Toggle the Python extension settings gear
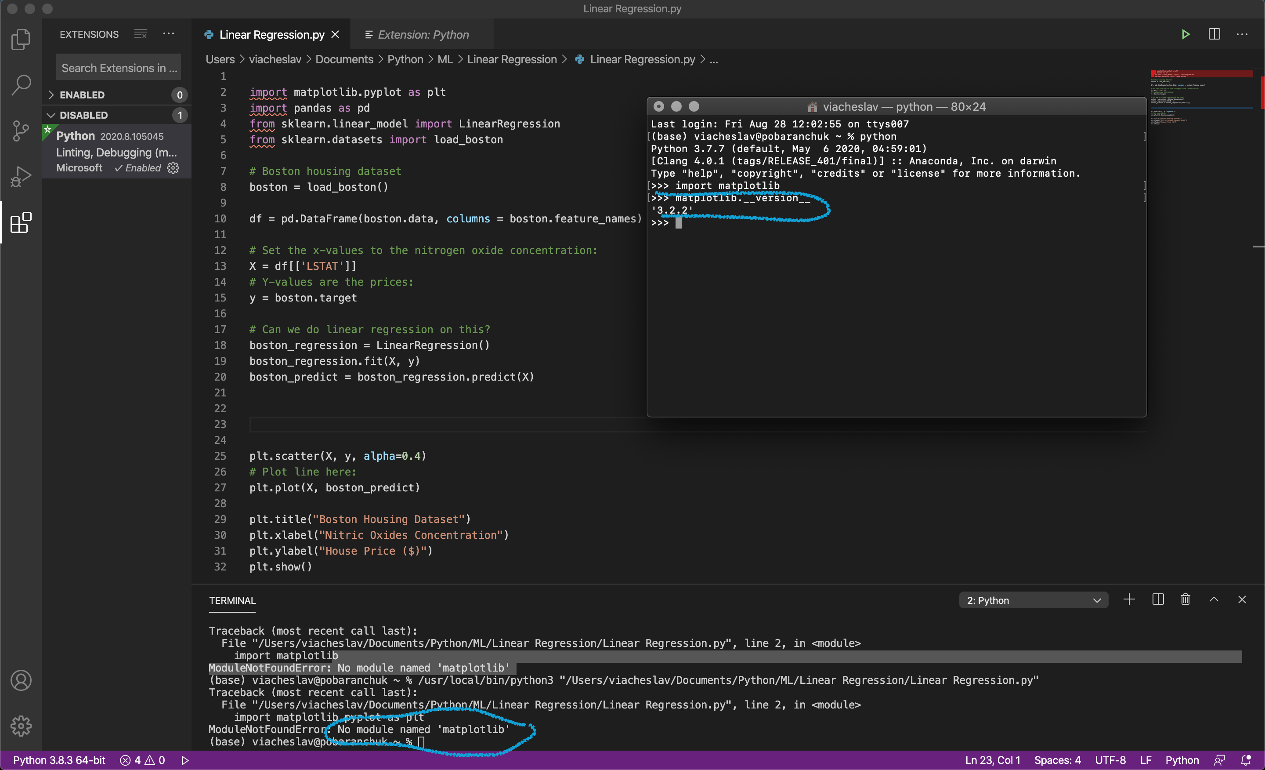1265x770 pixels. pyautogui.click(x=173, y=168)
